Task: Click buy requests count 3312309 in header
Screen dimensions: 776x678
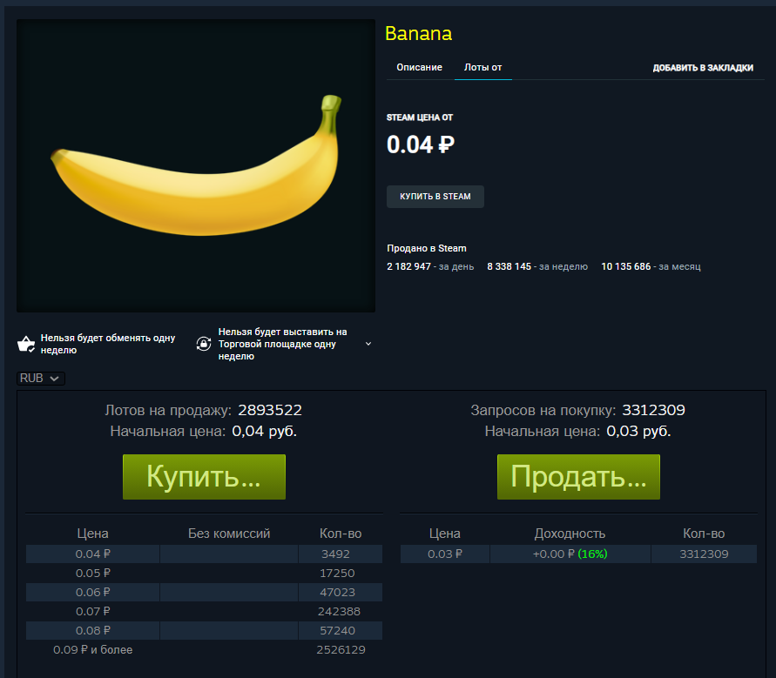Action: [x=653, y=411]
